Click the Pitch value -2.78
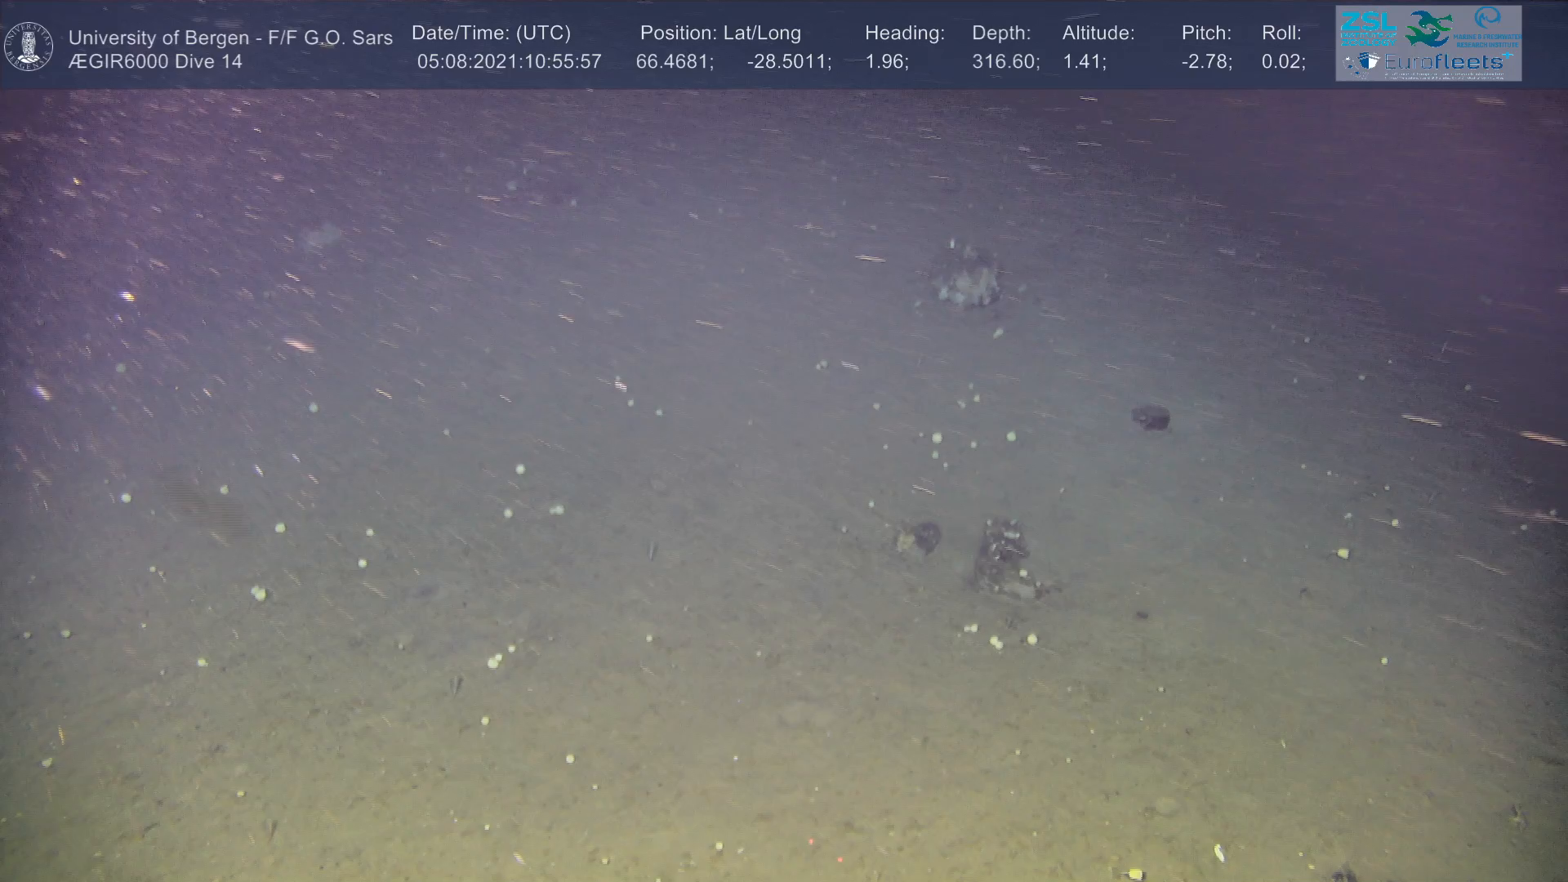 (1206, 61)
